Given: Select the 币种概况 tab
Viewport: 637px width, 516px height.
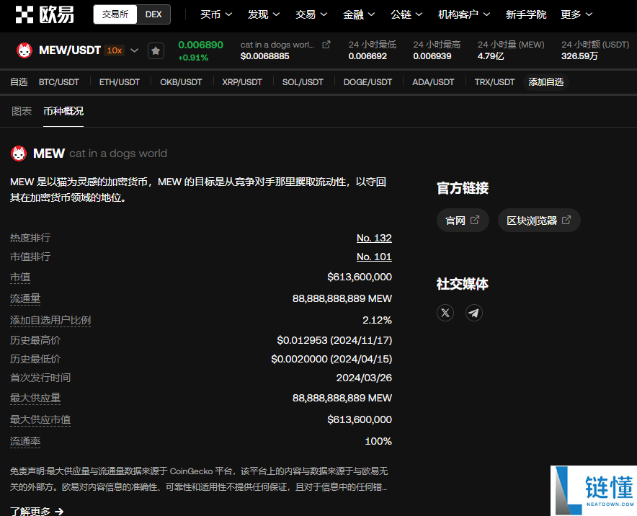Looking at the screenshot, I should click(x=63, y=111).
